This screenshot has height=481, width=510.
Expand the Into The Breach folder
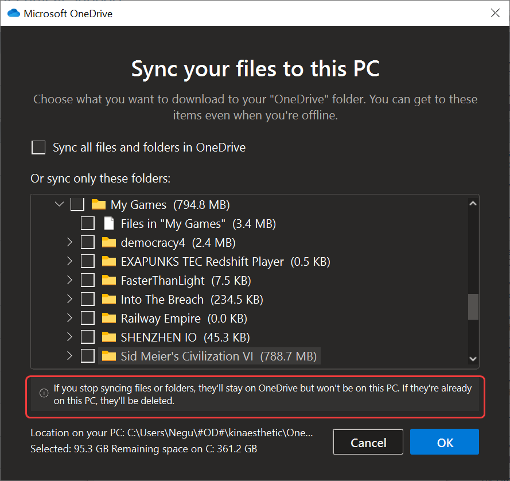[69, 299]
